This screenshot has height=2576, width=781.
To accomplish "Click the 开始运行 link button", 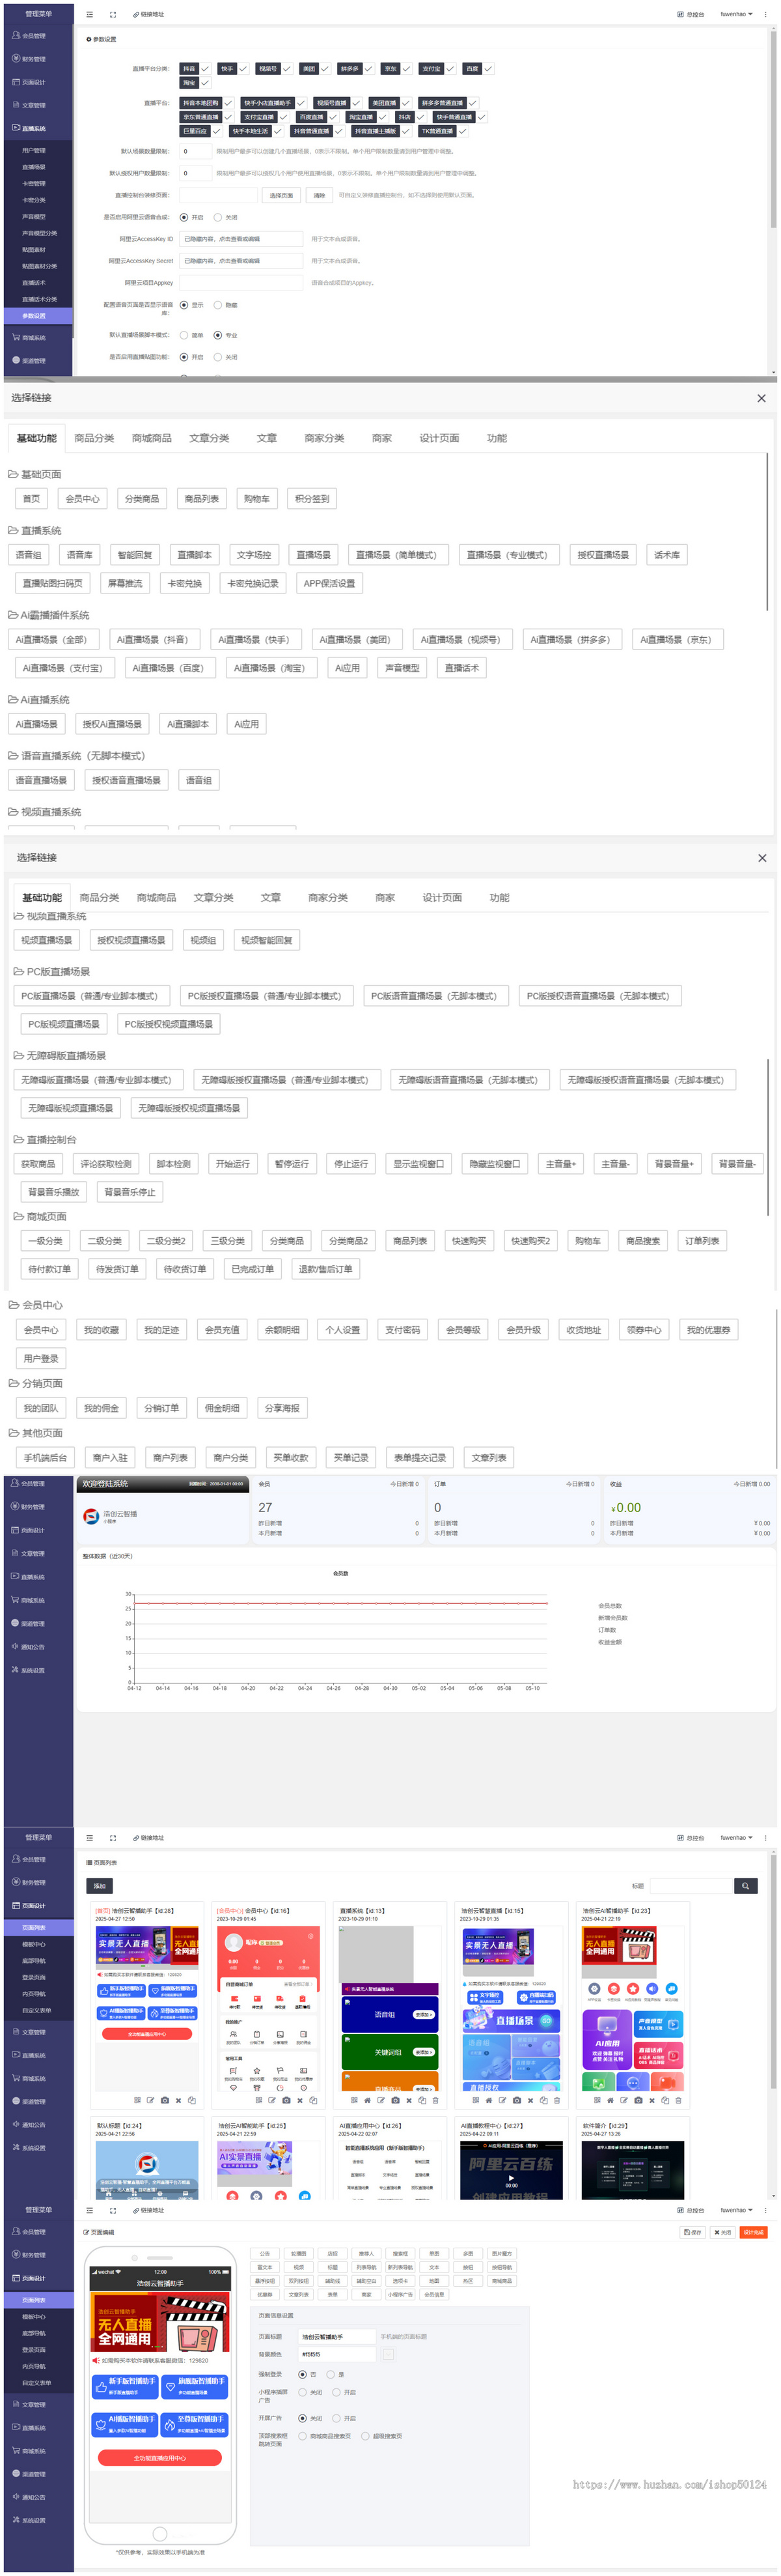I will coord(233,1164).
